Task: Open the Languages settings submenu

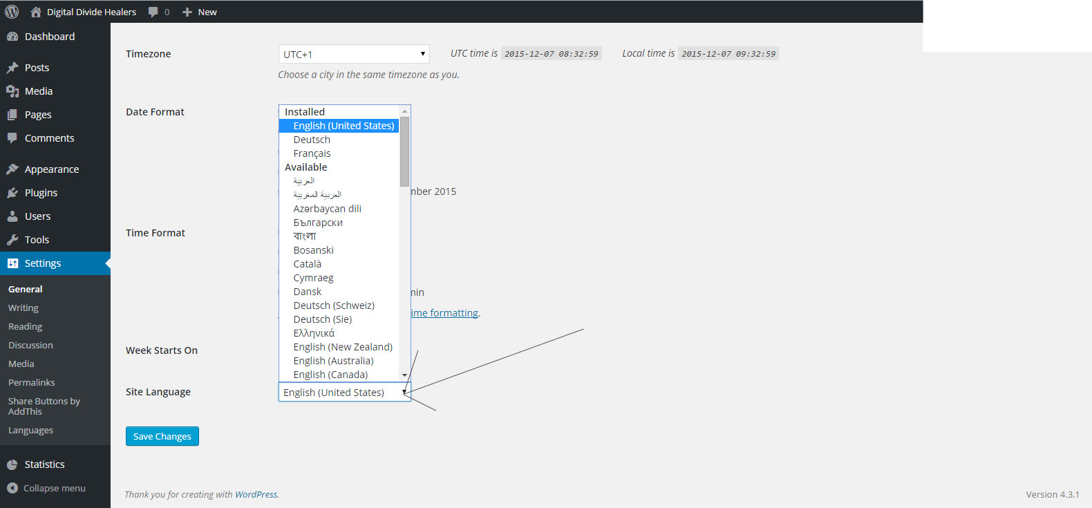Action: [x=30, y=431]
